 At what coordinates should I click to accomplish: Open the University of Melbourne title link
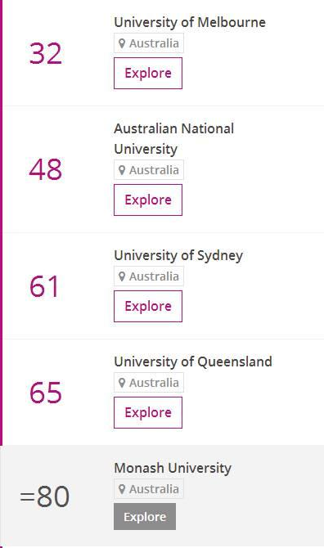tap(190, 23)
